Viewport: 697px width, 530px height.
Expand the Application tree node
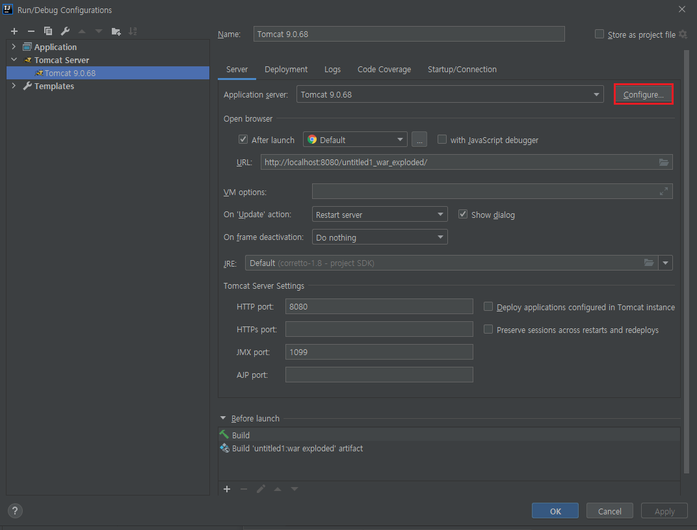14,47
